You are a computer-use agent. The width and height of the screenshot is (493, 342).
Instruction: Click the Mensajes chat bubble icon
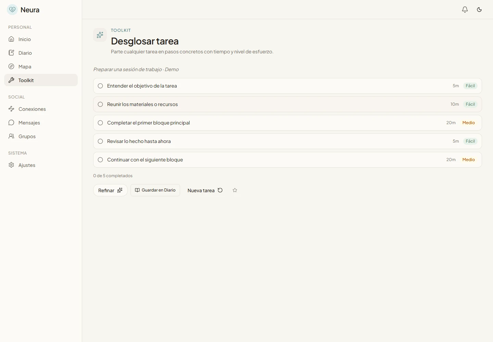pos(11,122)
